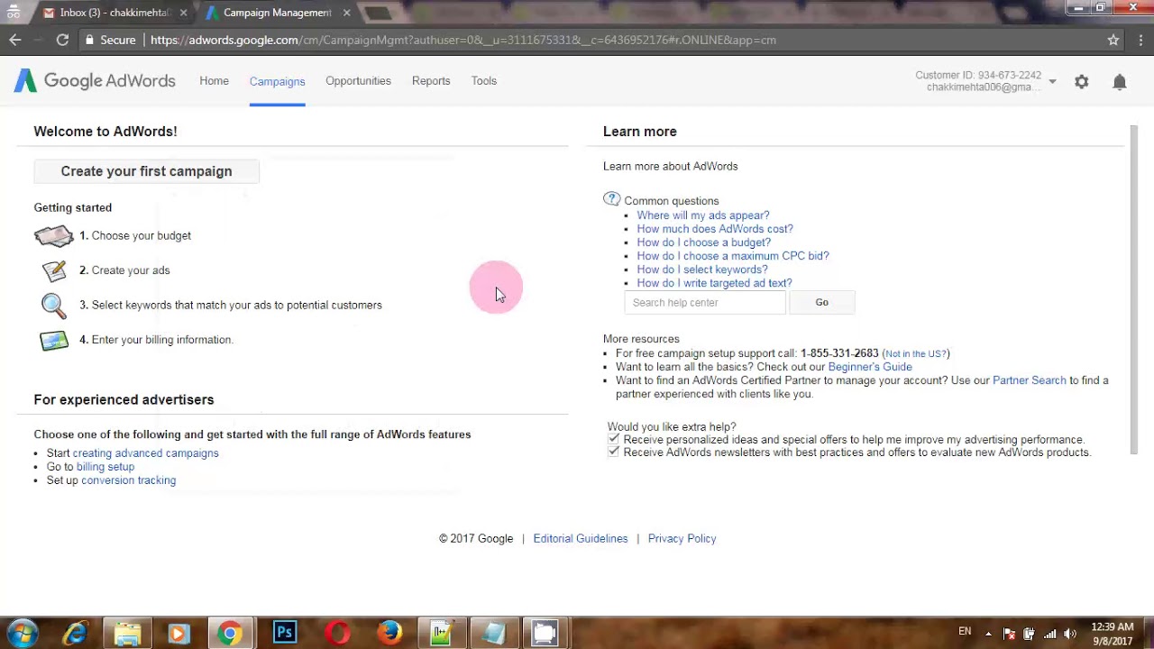Viewport: 1154px width, 649px height.
Task: Open Opera browser from taskbar
Action: [x=338, y=634]
